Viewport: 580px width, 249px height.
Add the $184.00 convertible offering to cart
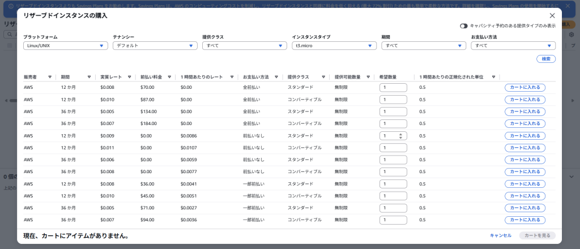525,124
